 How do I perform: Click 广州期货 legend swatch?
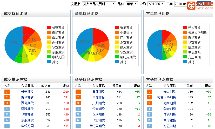117,37
